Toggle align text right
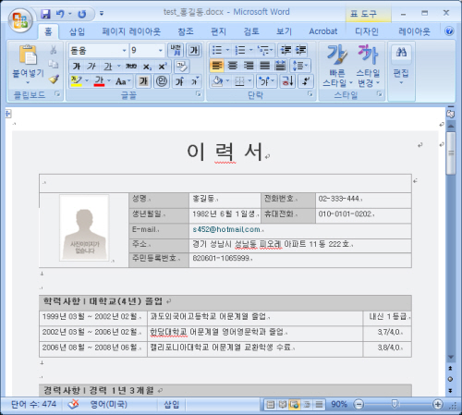This screenshot has width=462, height=415. pos(249,66)
